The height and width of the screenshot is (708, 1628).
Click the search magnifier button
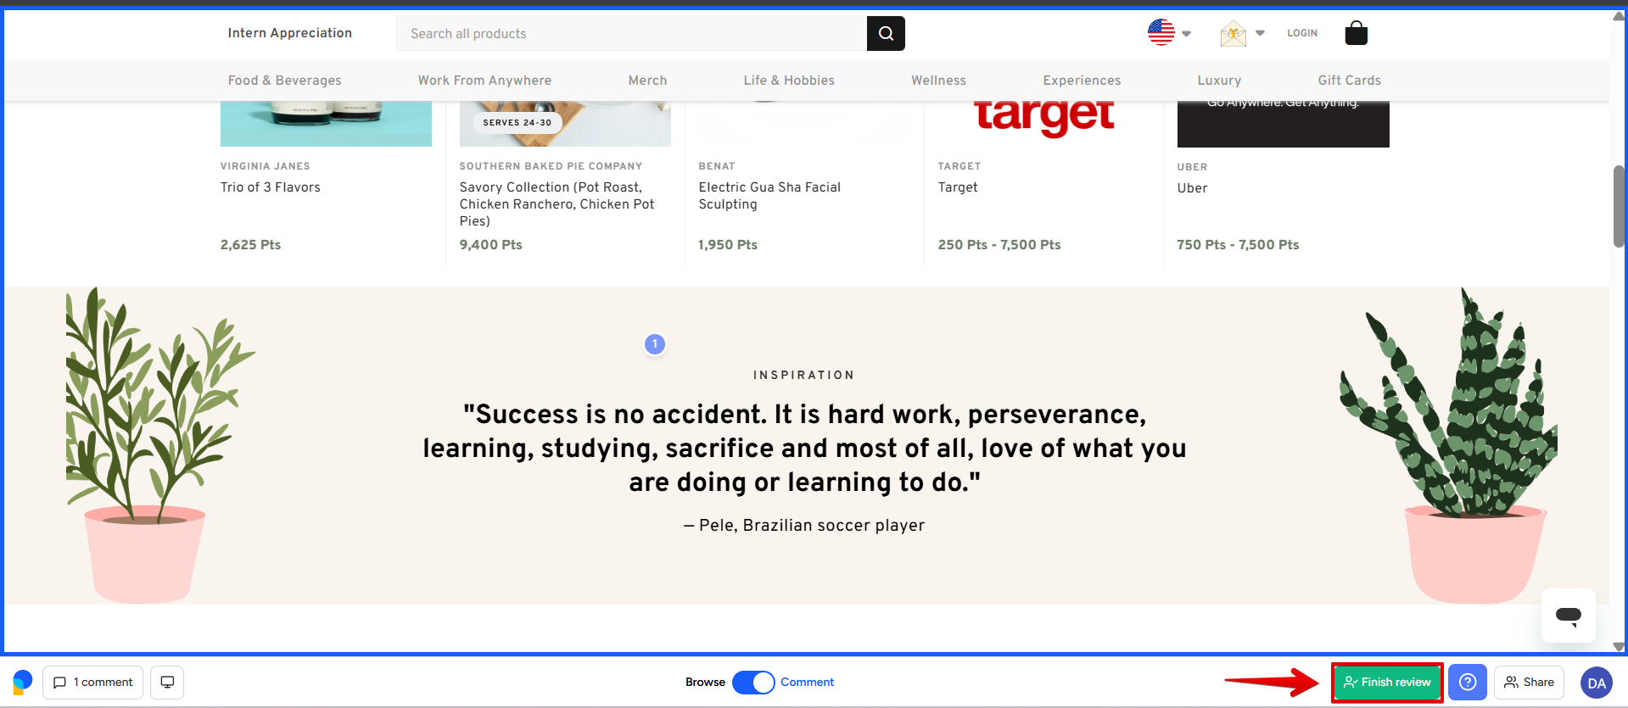click(885, 34)
